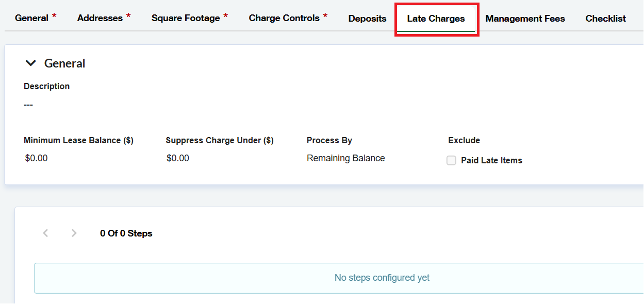
Task: Click the General section heading
Action: tap(65, 63)
